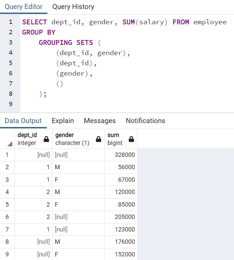Click the sum cell showing 205000
The image size is (234, 260).
click(121, 217)
